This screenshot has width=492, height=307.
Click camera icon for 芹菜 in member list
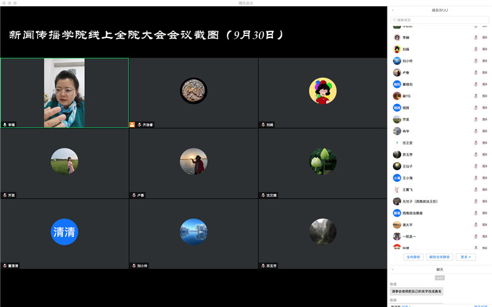tap(485, 119)
